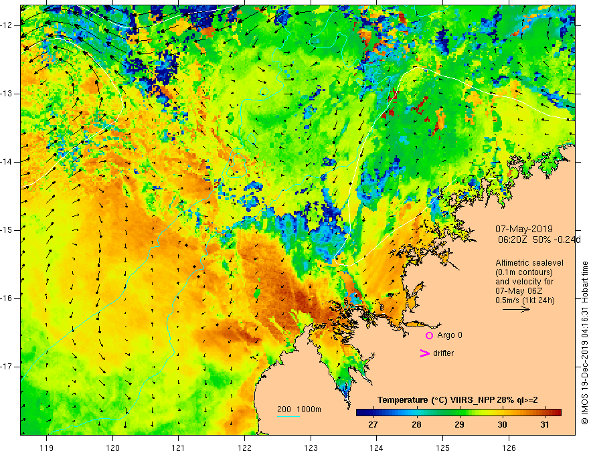Click the Temperature VIIRS_NPP title text
Viewport: 589px width, 455px height.
pyautogui.click(x=458, y=400)
